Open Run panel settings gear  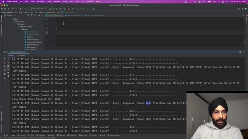point(240,52)
